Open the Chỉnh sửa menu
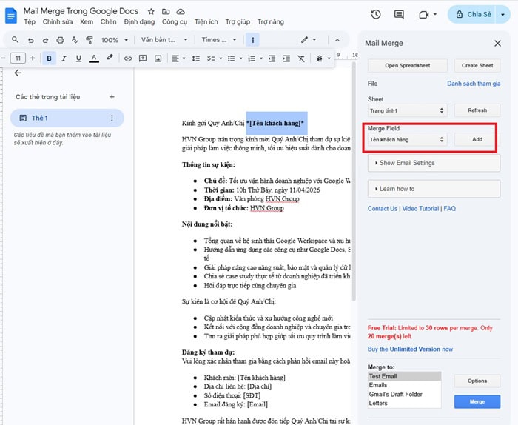The width and height of the screenshot is (518, 425). point(58,21)
